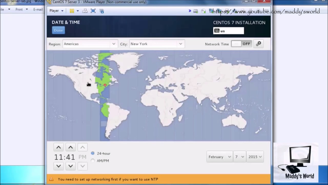Open NTP settings gear button

point(259,44)
